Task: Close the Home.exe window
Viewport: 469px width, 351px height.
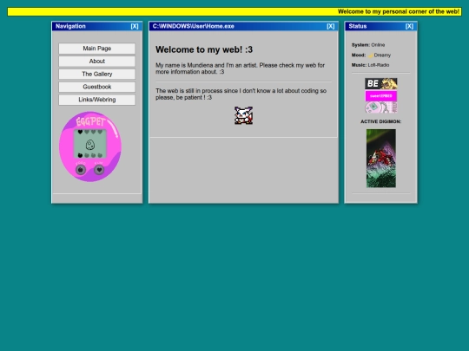Action: (331, 26)
